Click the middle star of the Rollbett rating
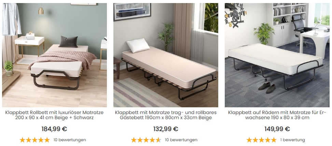Image resolution: width=332 pixels, height=146 pixels. tap(35, 140)
